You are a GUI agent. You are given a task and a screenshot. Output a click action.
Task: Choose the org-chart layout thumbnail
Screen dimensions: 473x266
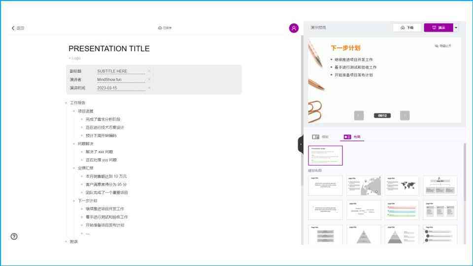[x=440, y=186]
